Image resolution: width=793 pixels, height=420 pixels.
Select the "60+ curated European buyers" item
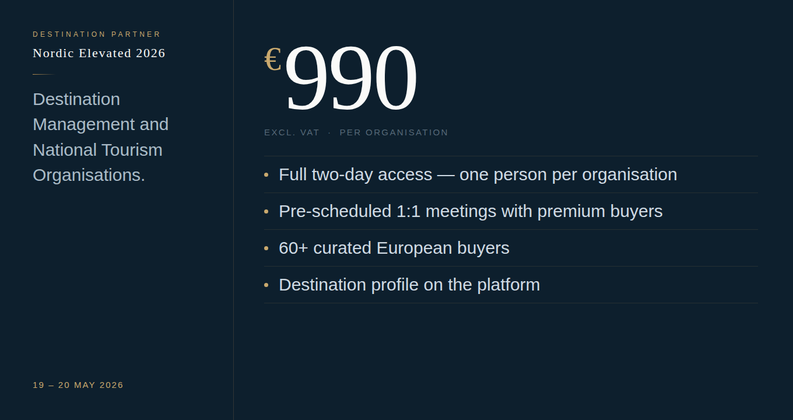point(394,248)
